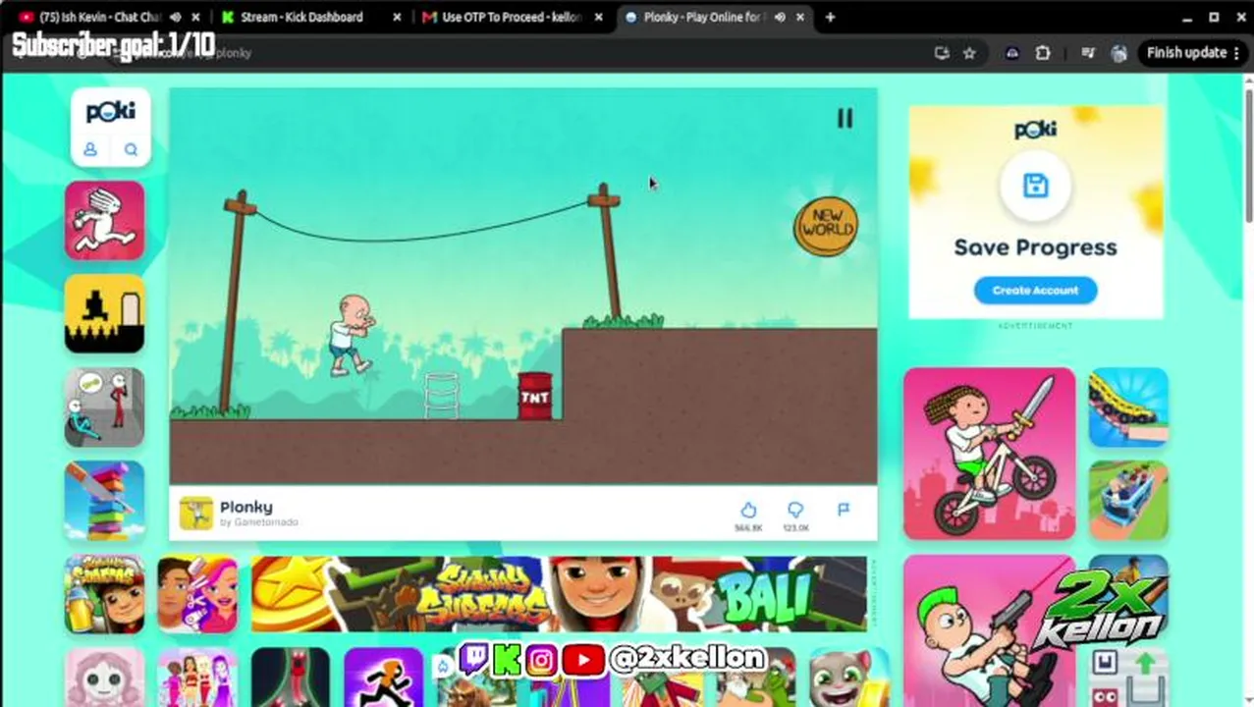Click the Plonky game icon thumbnail
Screen dimensions: 1254x707
click(195, 513)
